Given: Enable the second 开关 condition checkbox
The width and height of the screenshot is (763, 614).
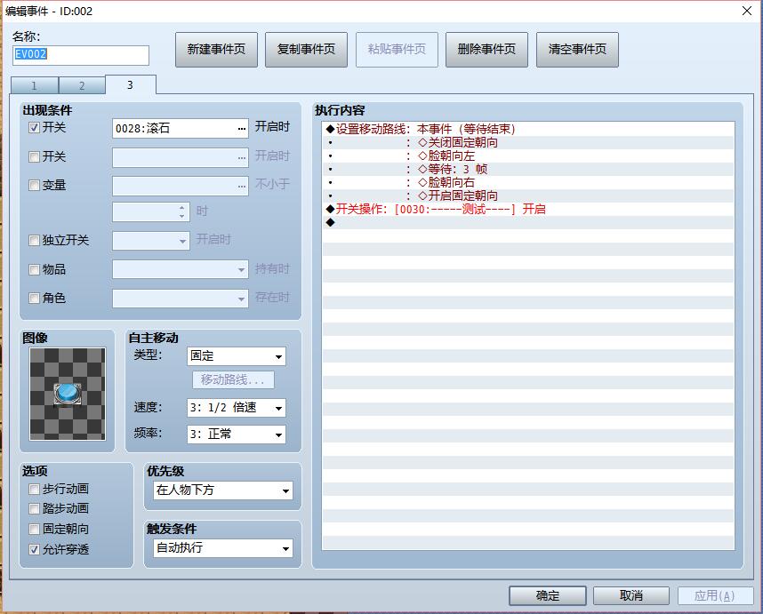Looking at the screenshot, I should (34, 156).
